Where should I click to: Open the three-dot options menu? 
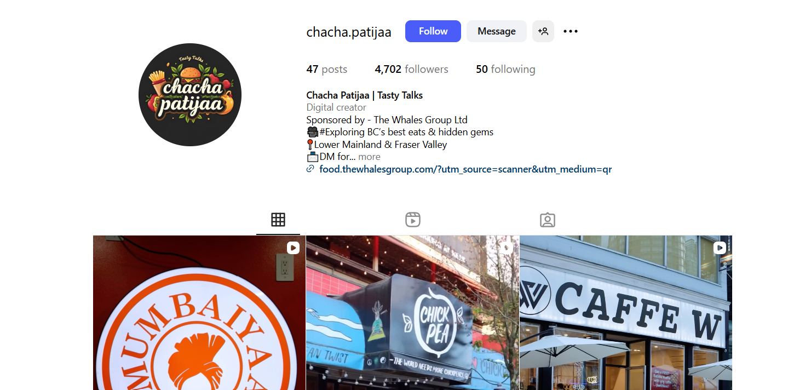[x=571, y=31]
